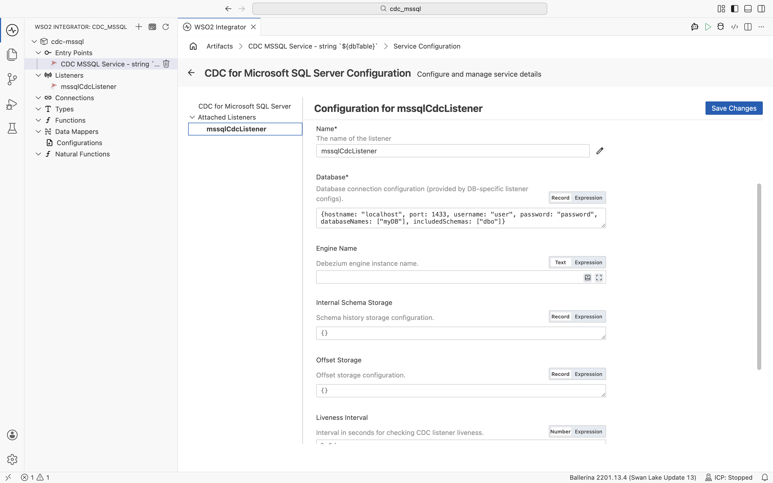
Task: Select Text mode for Engine Name
Action: click(x=560, y=262)
